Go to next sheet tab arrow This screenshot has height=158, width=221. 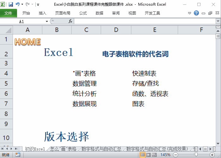click(11, 149)
